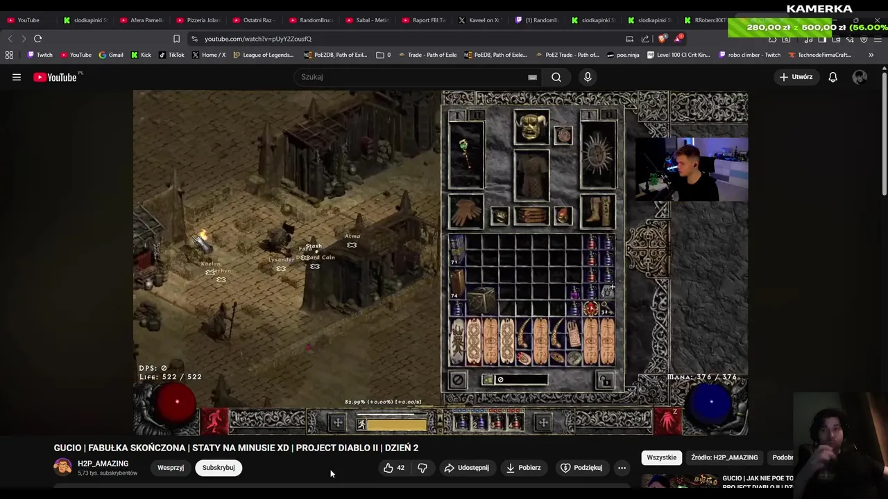The height and width of the screenshot is (499, 888).
Task: Open TechnodeFirmaCraft bookmark
Action: [x=819, y=55]
